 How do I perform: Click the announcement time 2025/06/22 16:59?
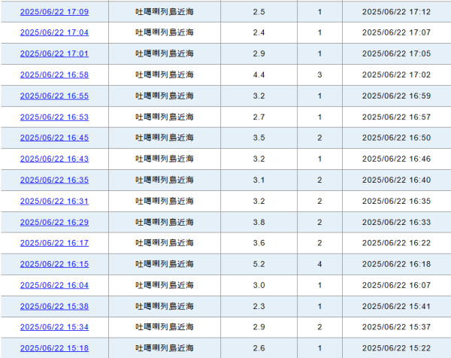pos(396,96)
